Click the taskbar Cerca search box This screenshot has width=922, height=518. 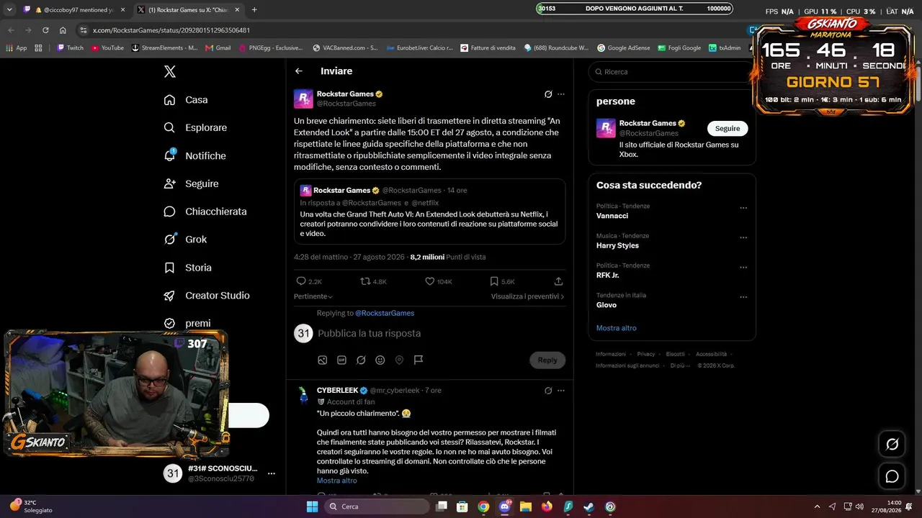point(376,506)
